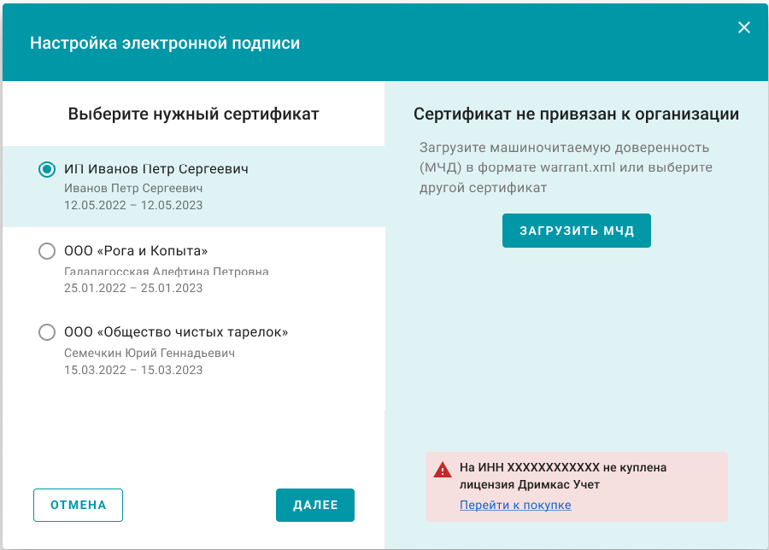This screenshot has width=769, height=550.
Task: Click the Выберите нужный сертификат heading
Action: 193,114
